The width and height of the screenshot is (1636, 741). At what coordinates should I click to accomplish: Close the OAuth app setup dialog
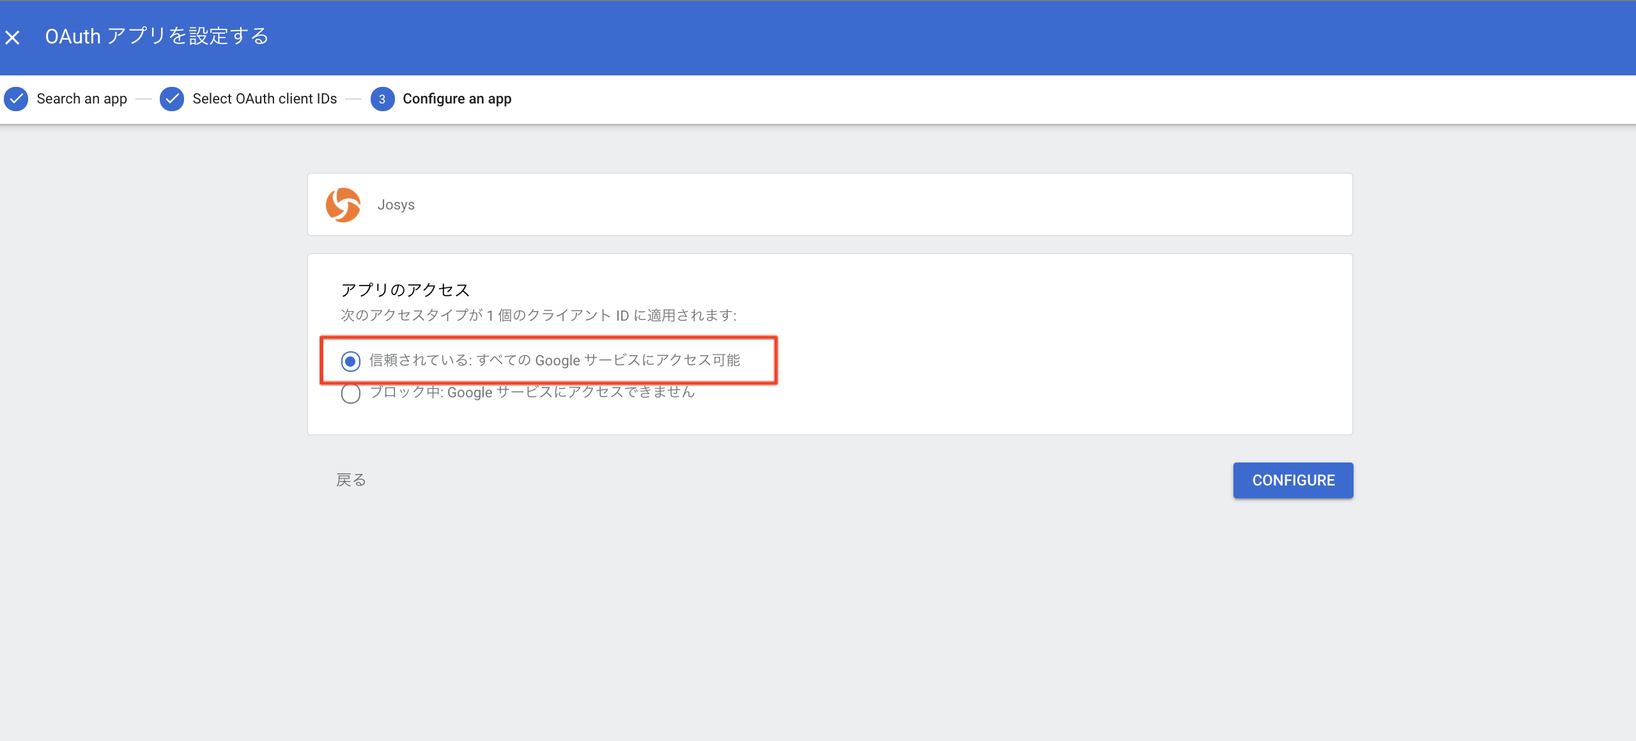coord(13,38)
